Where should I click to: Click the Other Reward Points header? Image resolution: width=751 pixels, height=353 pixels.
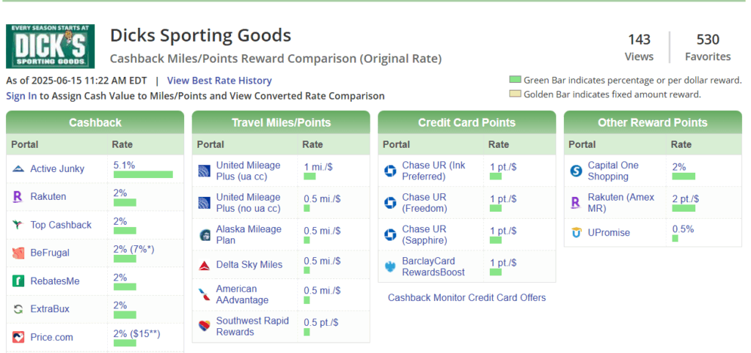point(652,122)
